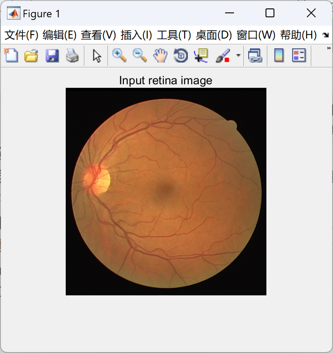Viewport: 333px width, 353px height.
Task: Select the Edit Plot arrow tool
Action: (97, 56)
